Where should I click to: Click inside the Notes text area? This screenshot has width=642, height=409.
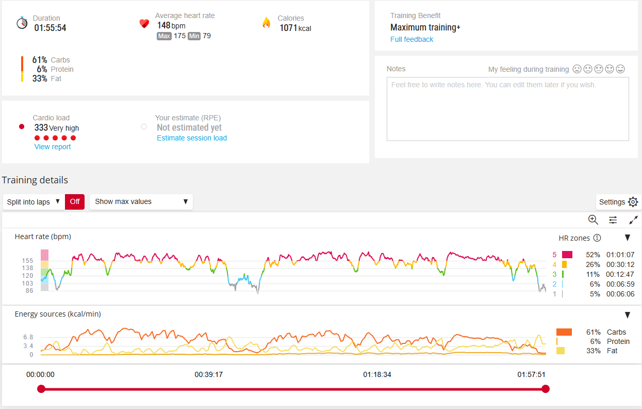click(x=508, y=109)
